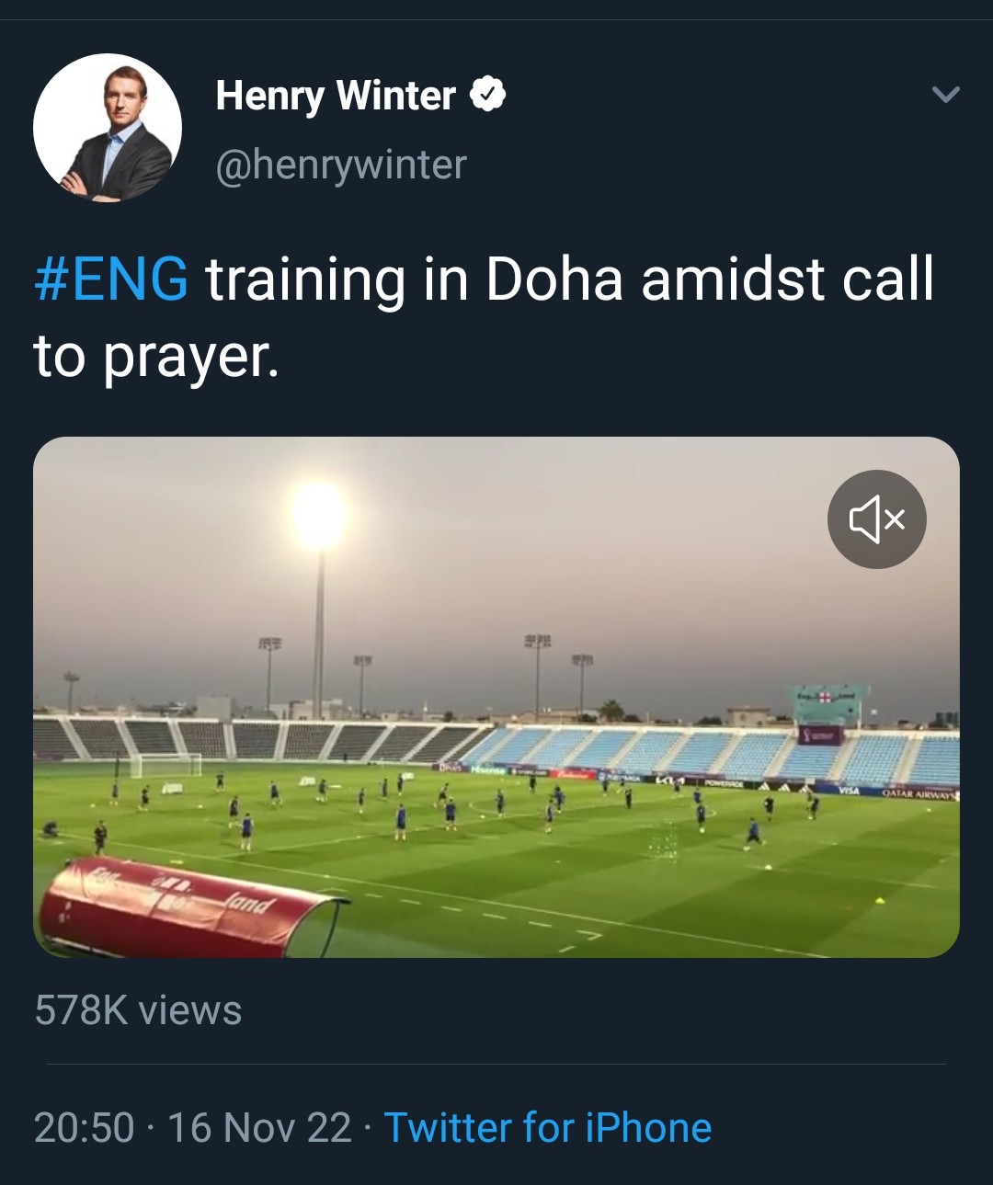Click the bright floodlight in the video
This screenshot has width=993, height=1185.
click(319, 515)
